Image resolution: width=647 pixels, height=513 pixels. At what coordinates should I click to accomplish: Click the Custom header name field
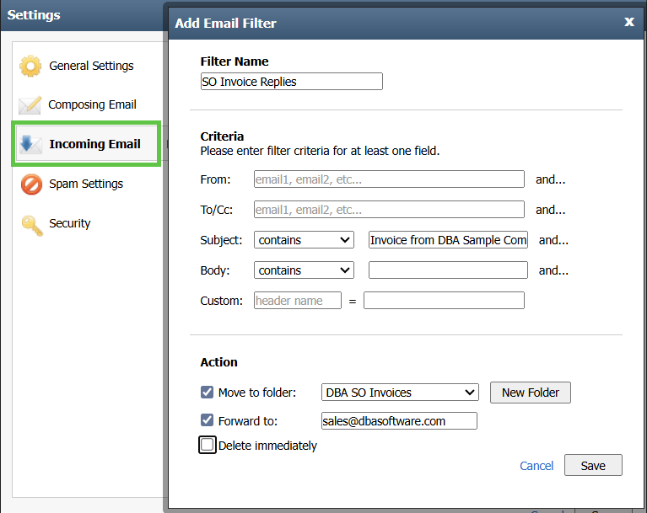298,301
